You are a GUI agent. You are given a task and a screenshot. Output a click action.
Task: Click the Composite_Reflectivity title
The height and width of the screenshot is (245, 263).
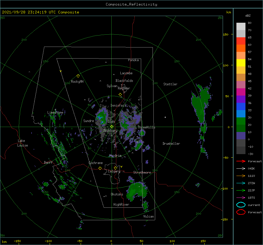(x=131, y=4)
